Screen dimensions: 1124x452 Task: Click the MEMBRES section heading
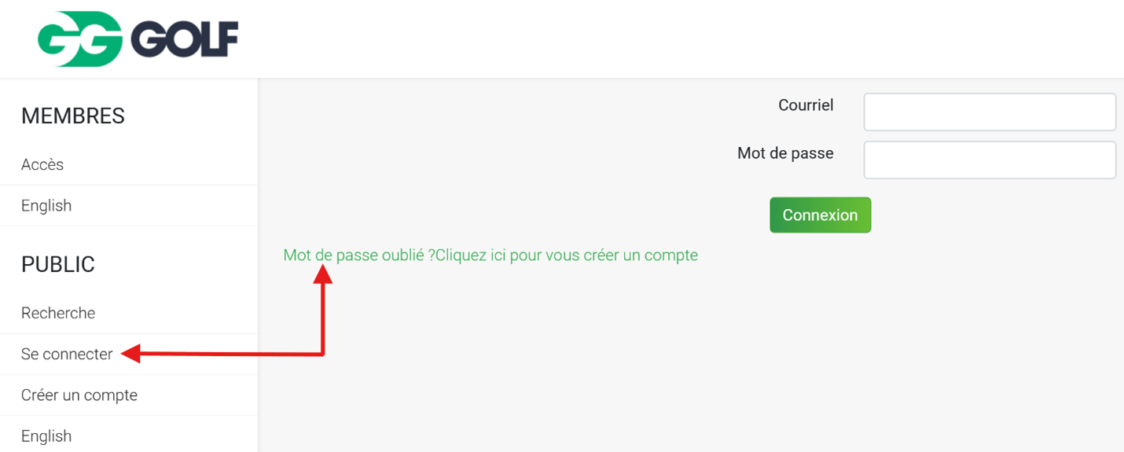73,116
